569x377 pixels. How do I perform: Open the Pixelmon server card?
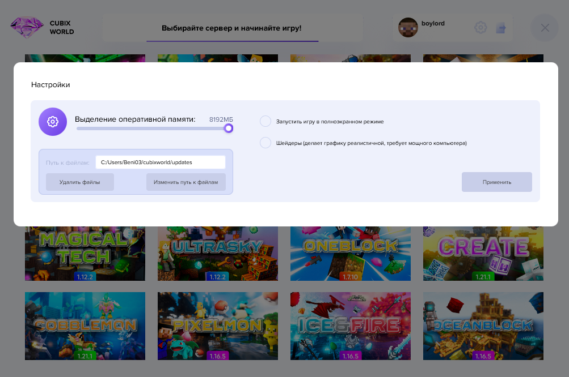[217, 326]
